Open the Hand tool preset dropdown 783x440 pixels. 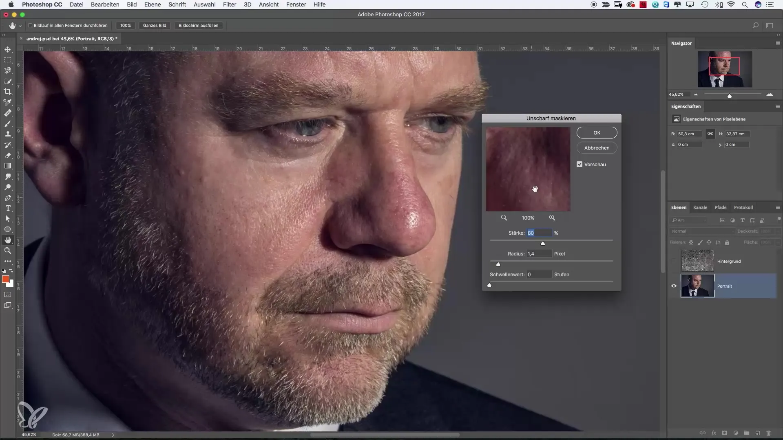[20, 26]
